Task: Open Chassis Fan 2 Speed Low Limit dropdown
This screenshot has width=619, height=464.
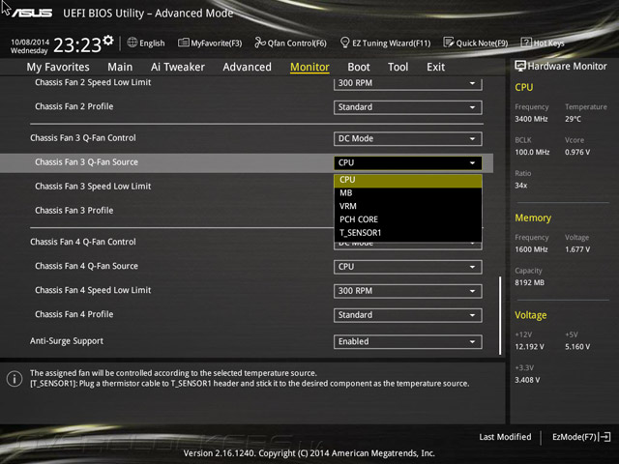Action: 408,83
